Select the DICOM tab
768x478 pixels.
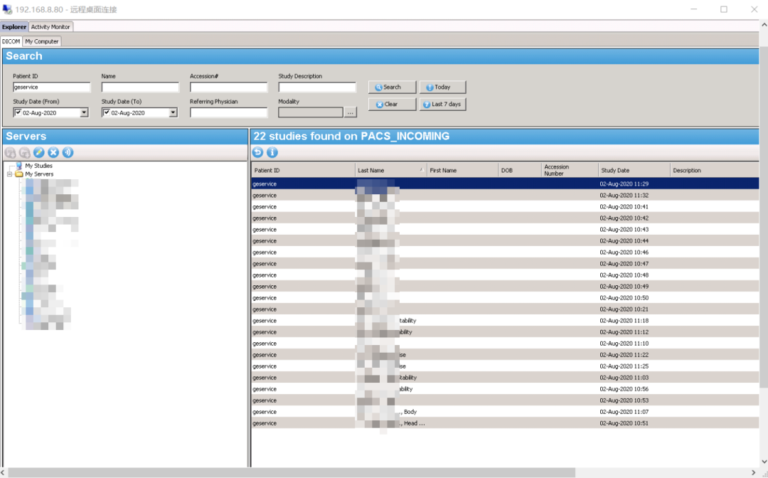click(11, 42)
